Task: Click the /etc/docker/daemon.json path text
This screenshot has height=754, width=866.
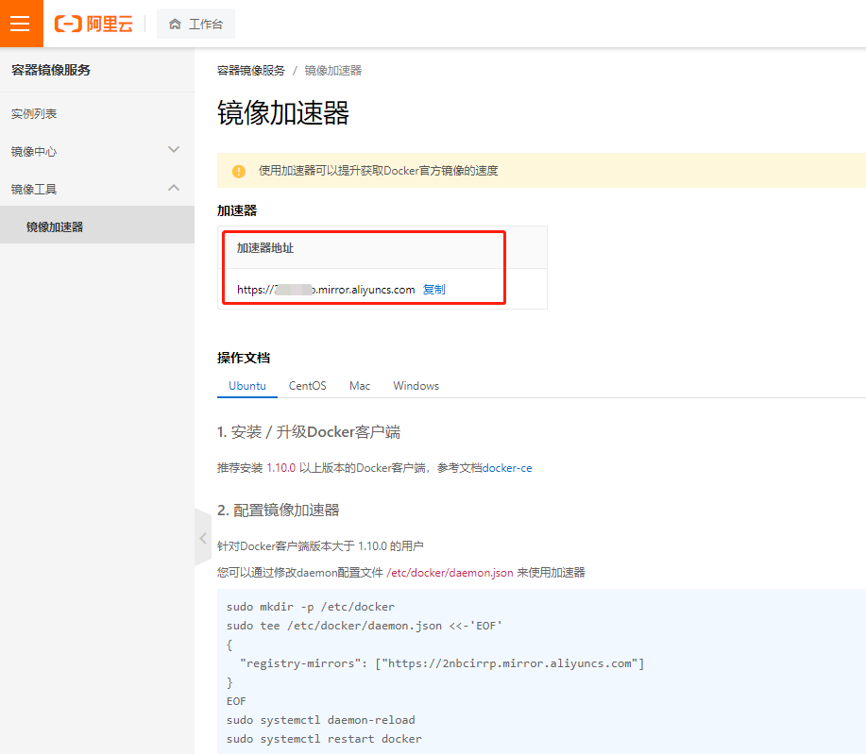Action: tap(450, 573)
